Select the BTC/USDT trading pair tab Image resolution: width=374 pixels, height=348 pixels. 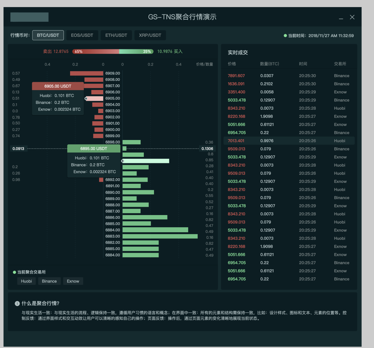[48, 35]
